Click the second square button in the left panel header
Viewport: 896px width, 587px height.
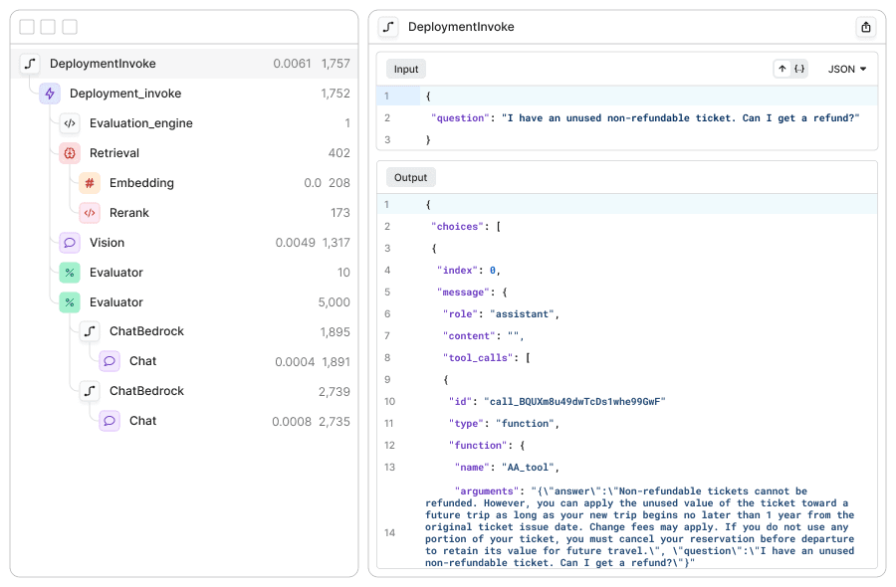tap(48, 27)
